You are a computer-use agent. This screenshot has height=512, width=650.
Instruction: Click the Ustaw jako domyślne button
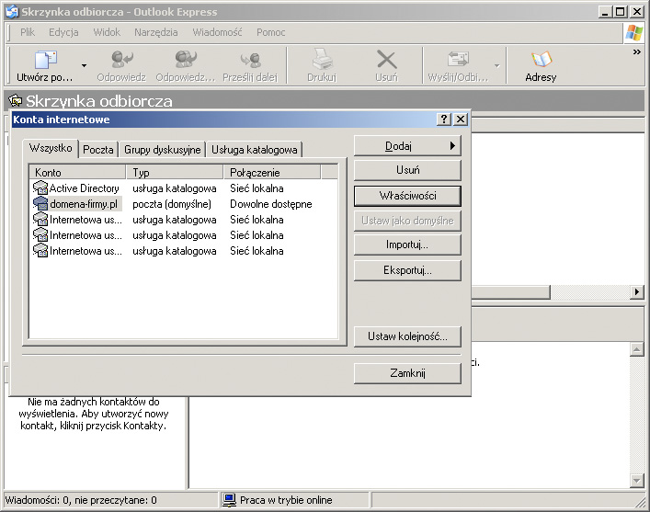pyautogui.click(x=407, y=221)
